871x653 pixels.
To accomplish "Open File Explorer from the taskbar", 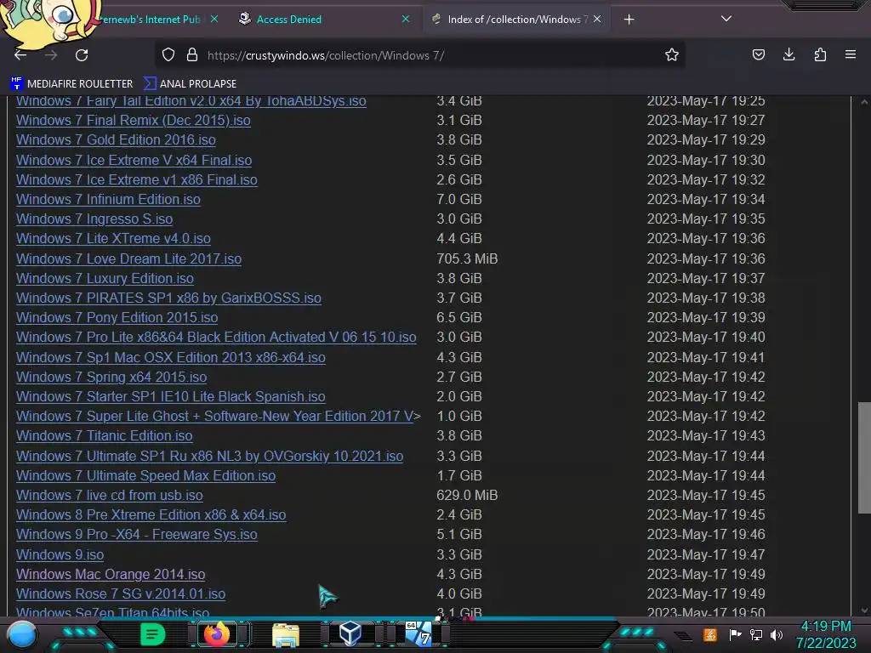I will [x=286, y=635].
